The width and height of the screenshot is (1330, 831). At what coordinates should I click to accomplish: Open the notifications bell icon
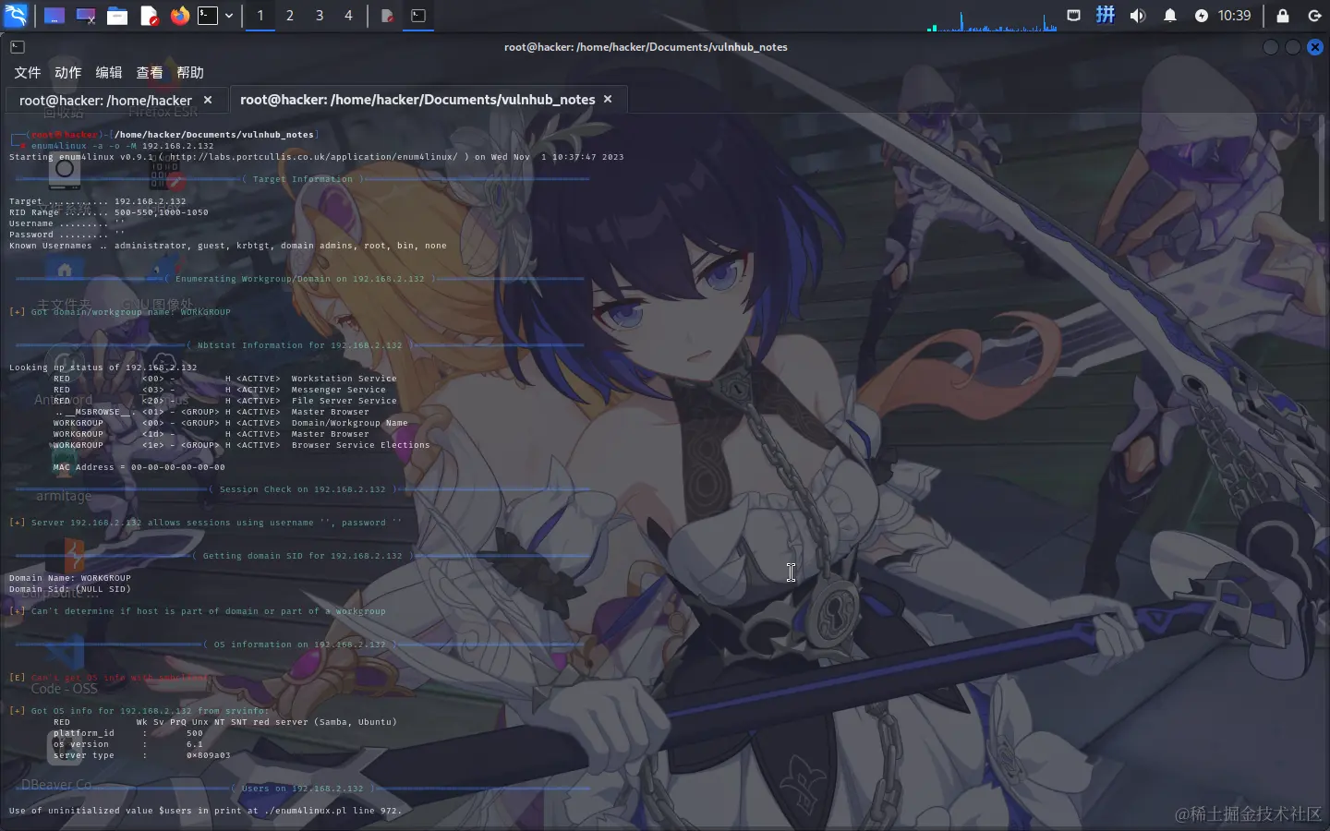pos(1170,16)
